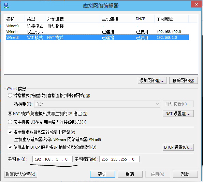Click the 子网掩码 input field
Image resolution: width=203 pixels, height=182 pixels.
[119, 159]
